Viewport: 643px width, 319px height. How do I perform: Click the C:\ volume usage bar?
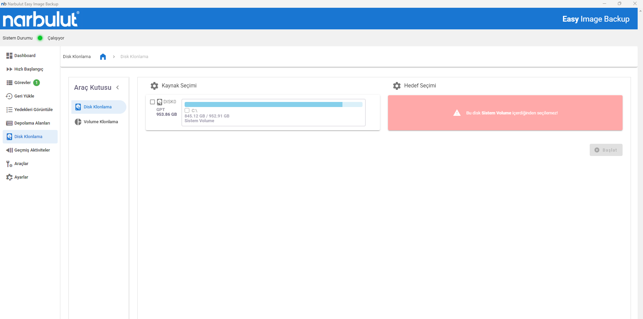[x=273, y=105]
